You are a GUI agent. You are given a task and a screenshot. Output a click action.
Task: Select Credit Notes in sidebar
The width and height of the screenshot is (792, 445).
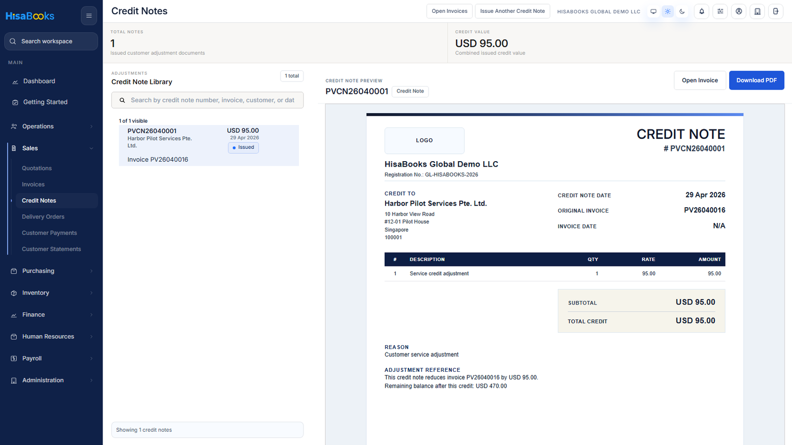coord(57,201)
